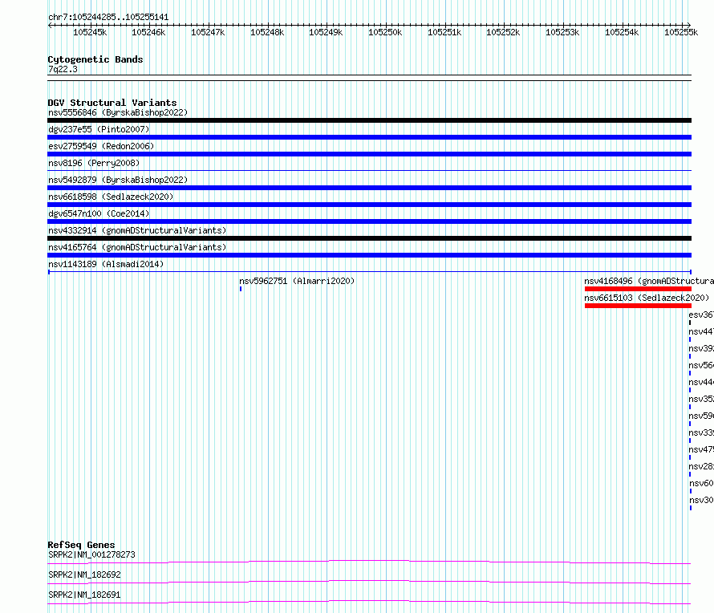714x613 pixels.
Task: Click the 105250k ruler label
Action: point(385,32)
